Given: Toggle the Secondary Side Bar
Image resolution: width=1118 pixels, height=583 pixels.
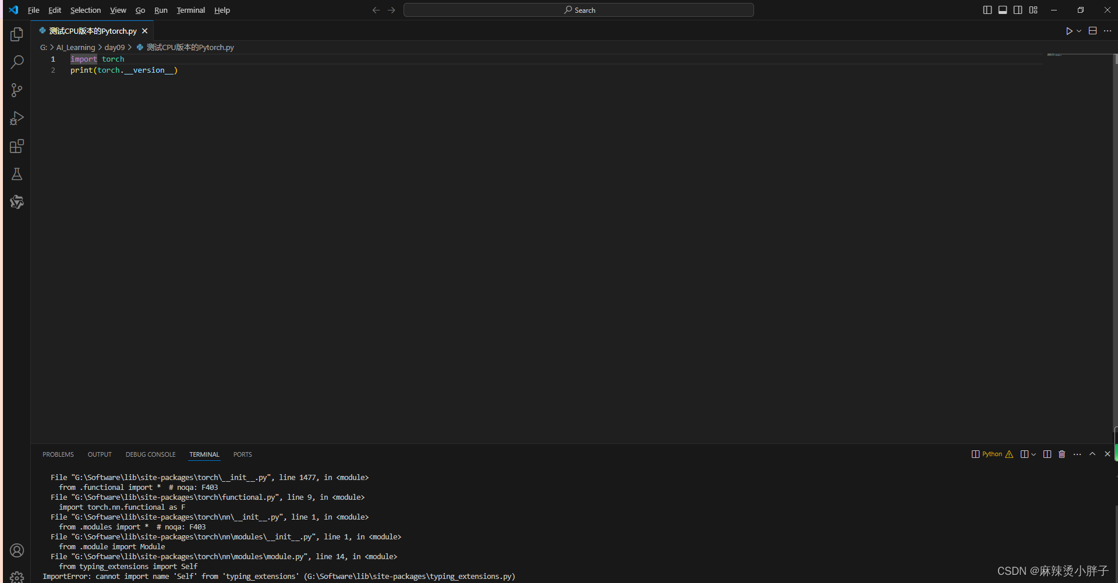Looking at the screenshot, I should point(1018,10).
